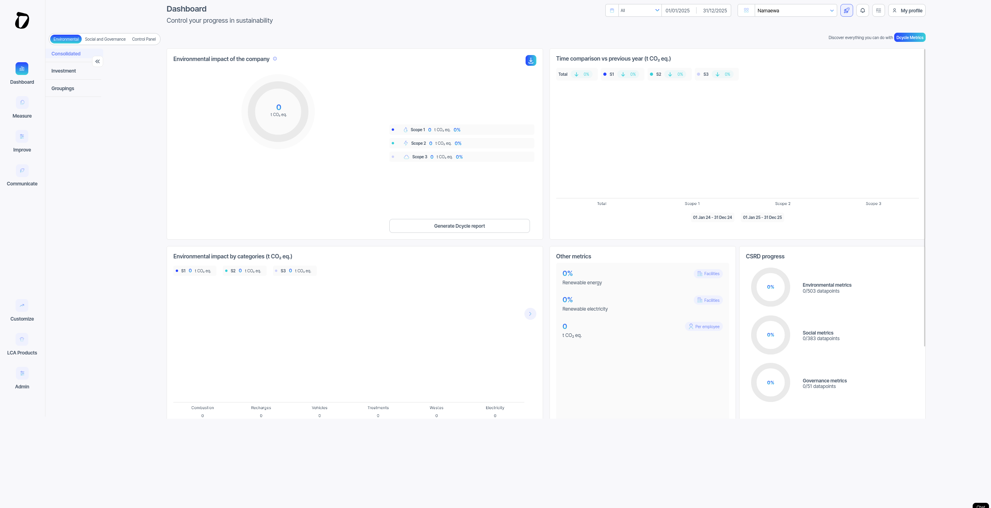Click Facilities tag for Renewable energy
The width and height of the screenshot is (991, 508).
[x=708, y=274]
